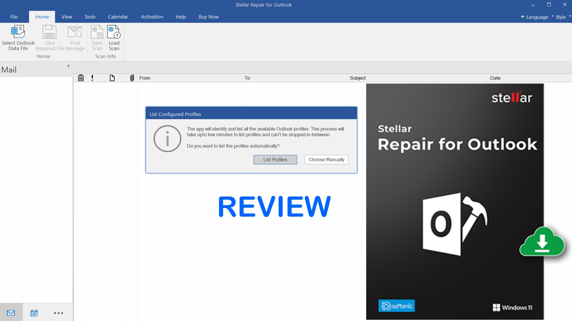Click the attachment icon in mail toolbar
The height and width of the screenshot is (321, 572).
(132, 78)
